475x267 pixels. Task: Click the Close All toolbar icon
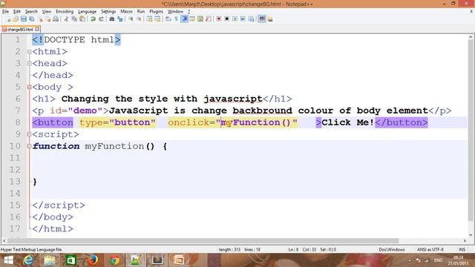[x=47, y=19]
